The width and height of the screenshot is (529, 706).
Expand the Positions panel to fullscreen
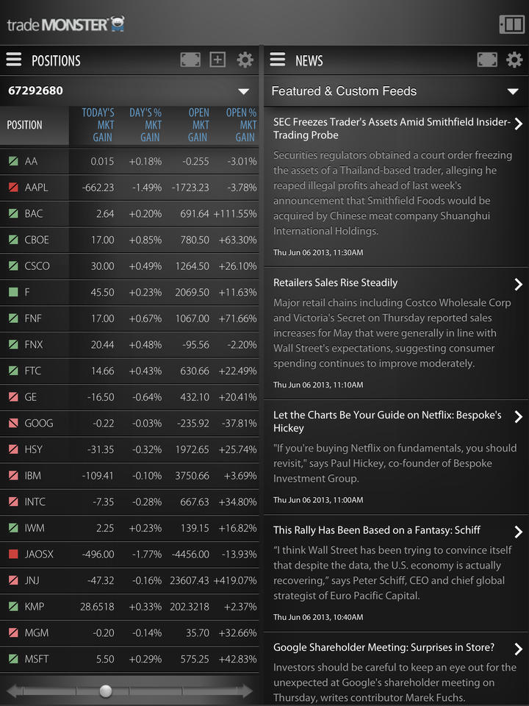(190, 60)
